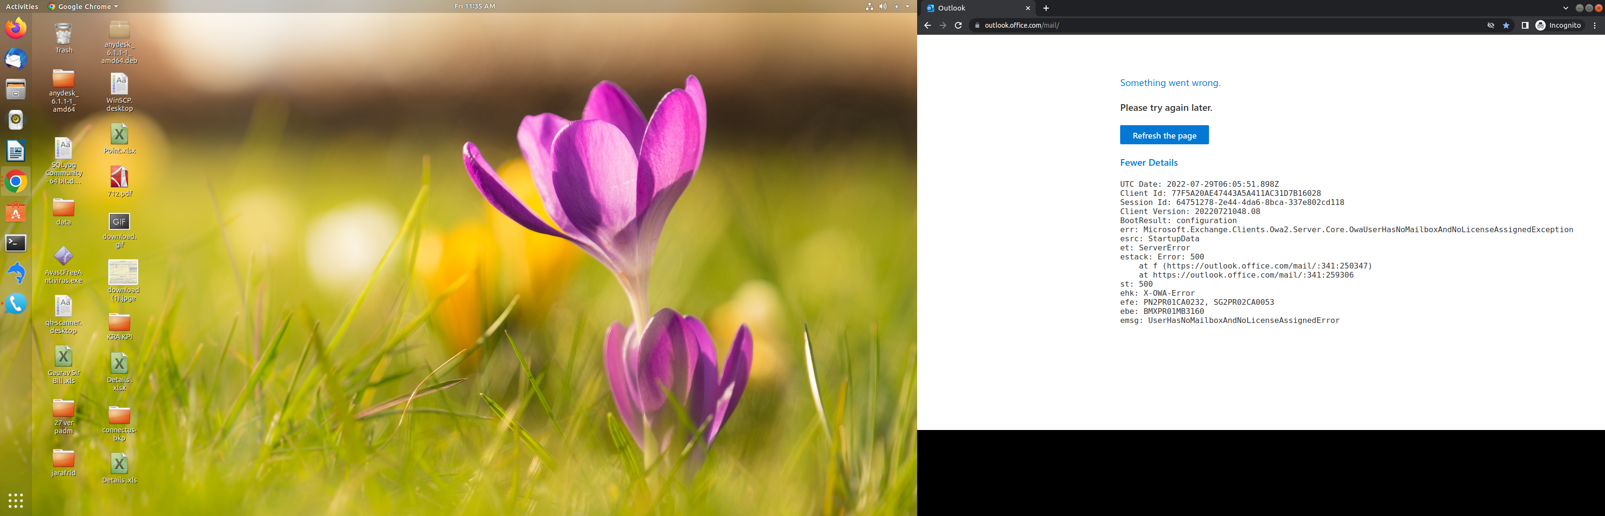Viewport: 1605px width, 516px height.
Task: Open the Google Chrome app menu
Action: point(84,6)
